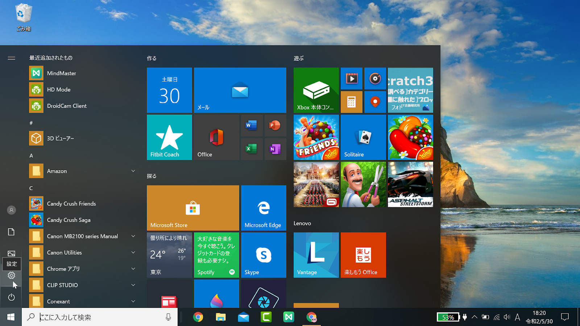Viewport: 580px width, 326px height.
Task: Open the Xbox 本体コン... tile
Action: (316, 90)
